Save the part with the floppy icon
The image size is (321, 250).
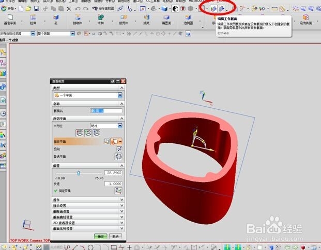pos(36,9)
